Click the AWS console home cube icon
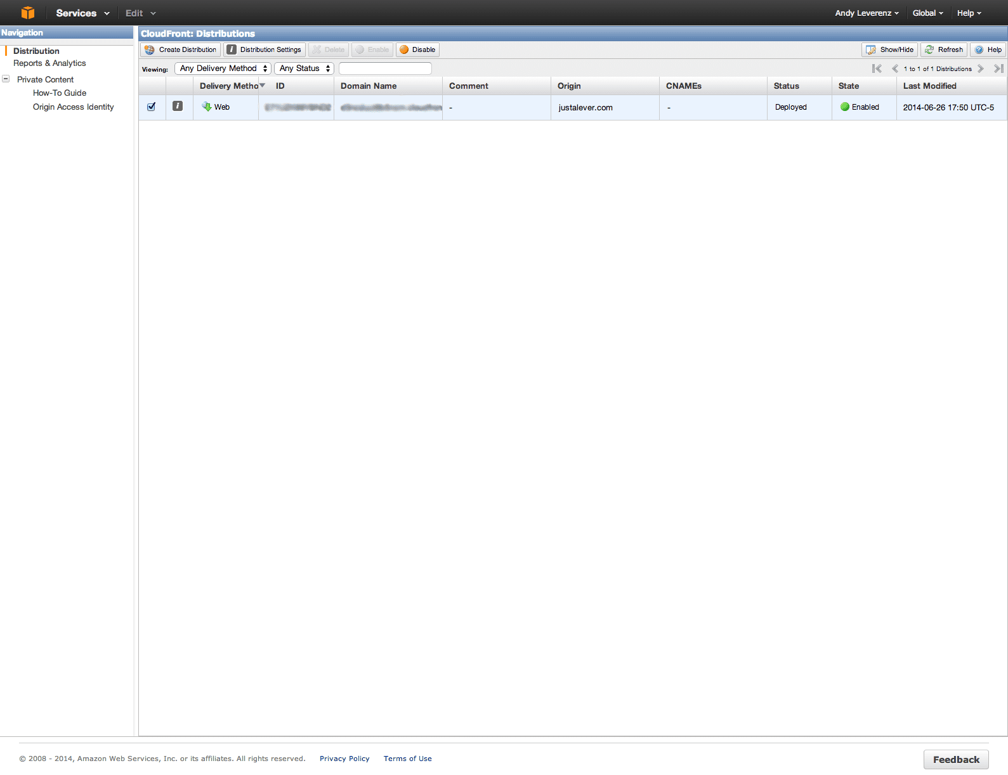Viewport: 1008px width, 775px height. pyautogui.click(x=27, y=13)
